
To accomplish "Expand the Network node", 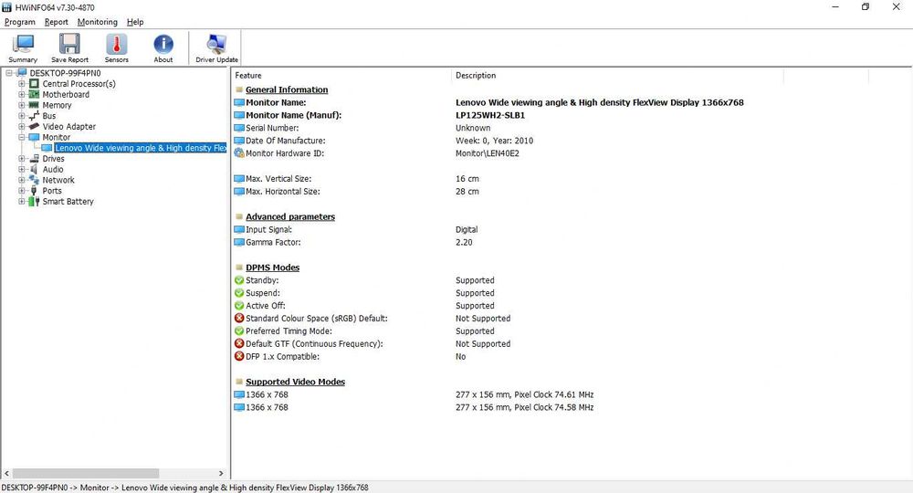I will click(22, 180).
